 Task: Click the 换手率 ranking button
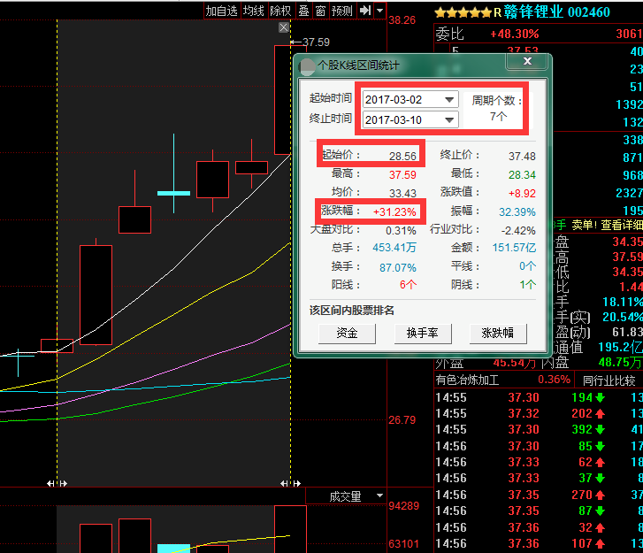423,333
